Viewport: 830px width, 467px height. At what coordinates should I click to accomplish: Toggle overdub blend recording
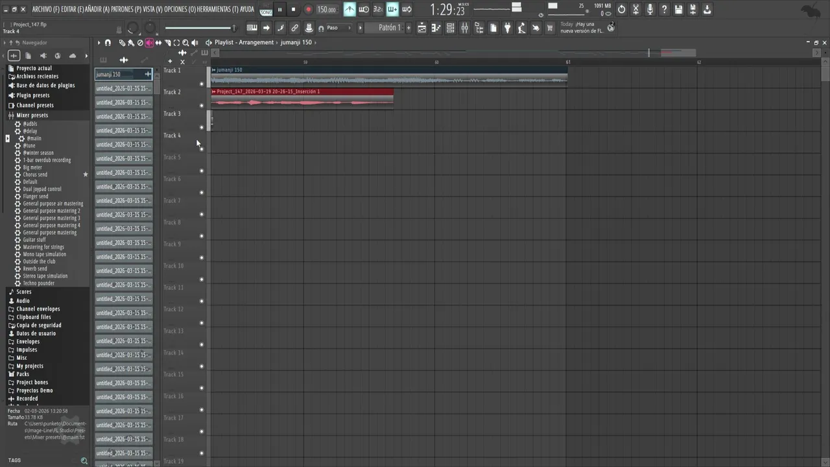coord(392,10)
